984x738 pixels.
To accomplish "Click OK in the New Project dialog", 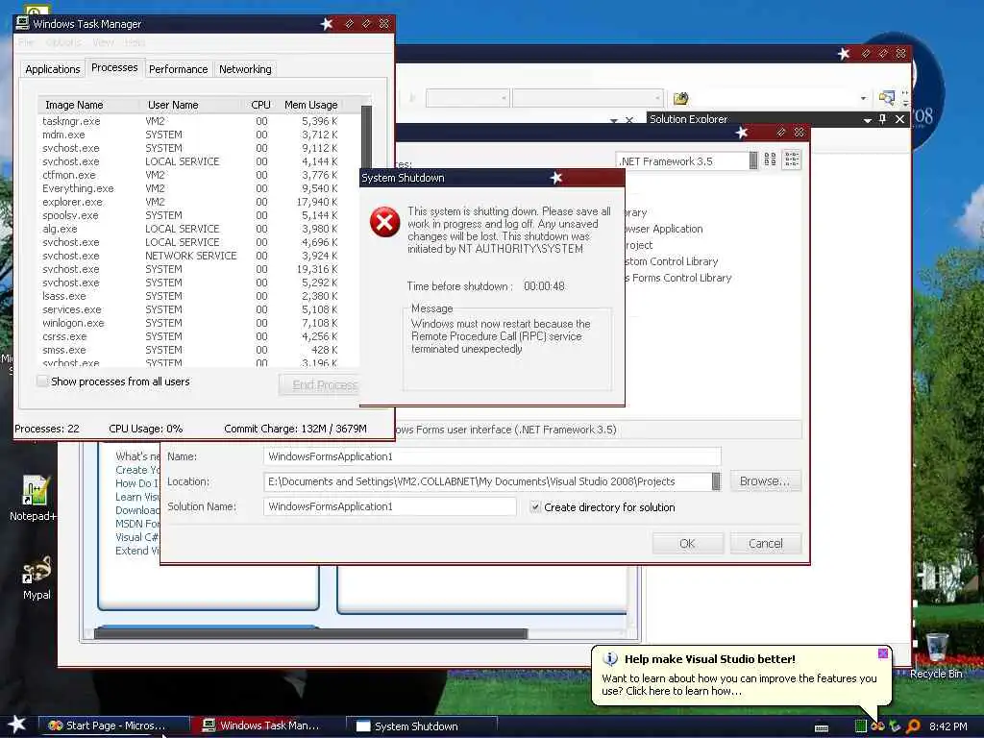I will pyautogui.click(x=688, y=544).
